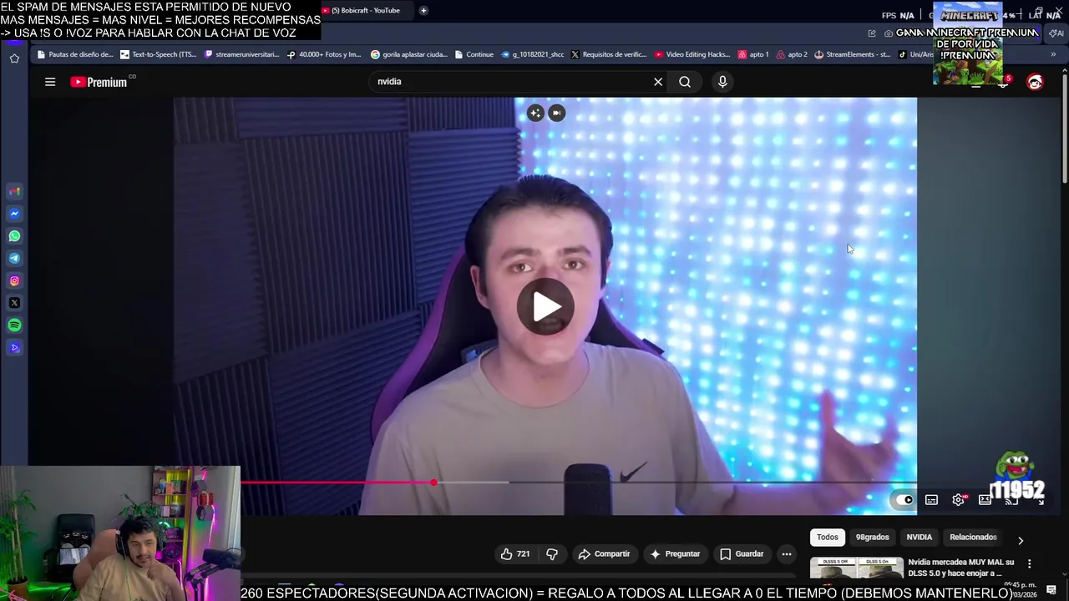Clear the nvidia search text
This screenshot has height=601, width=1069.
tap(658, 82)
